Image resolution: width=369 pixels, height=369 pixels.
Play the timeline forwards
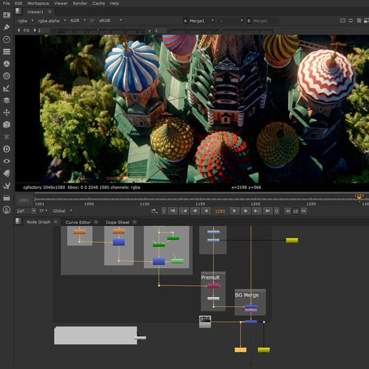click(x=234, y=211)
